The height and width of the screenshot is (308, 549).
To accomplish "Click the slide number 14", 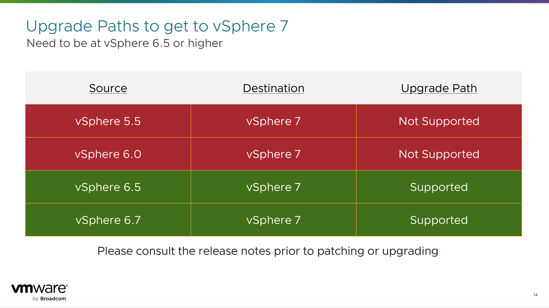I will [536, 295].
